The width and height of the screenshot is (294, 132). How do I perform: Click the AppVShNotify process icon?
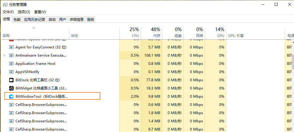pyautogui.click(x=11, y=72)
